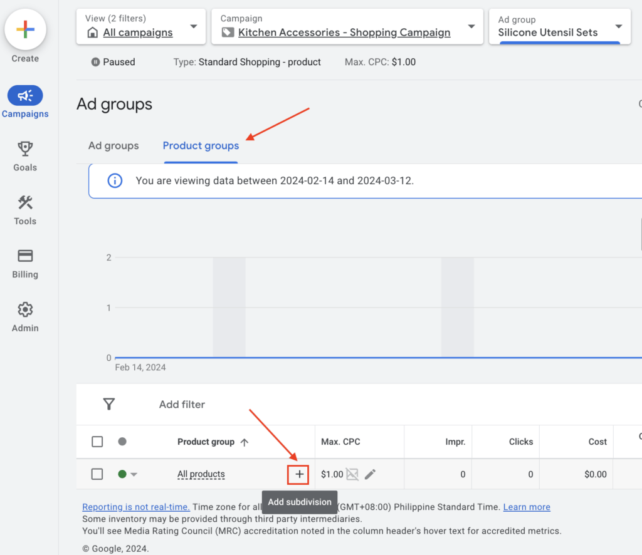Open the Admin gear icon
This screenshot has height=555, width=642.
pos(25,309)
